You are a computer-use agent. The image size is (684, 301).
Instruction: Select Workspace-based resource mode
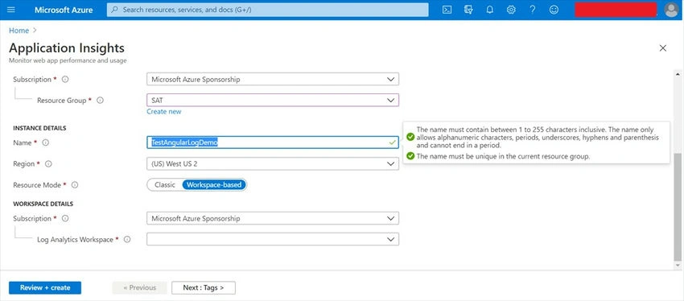pos(214,185)
